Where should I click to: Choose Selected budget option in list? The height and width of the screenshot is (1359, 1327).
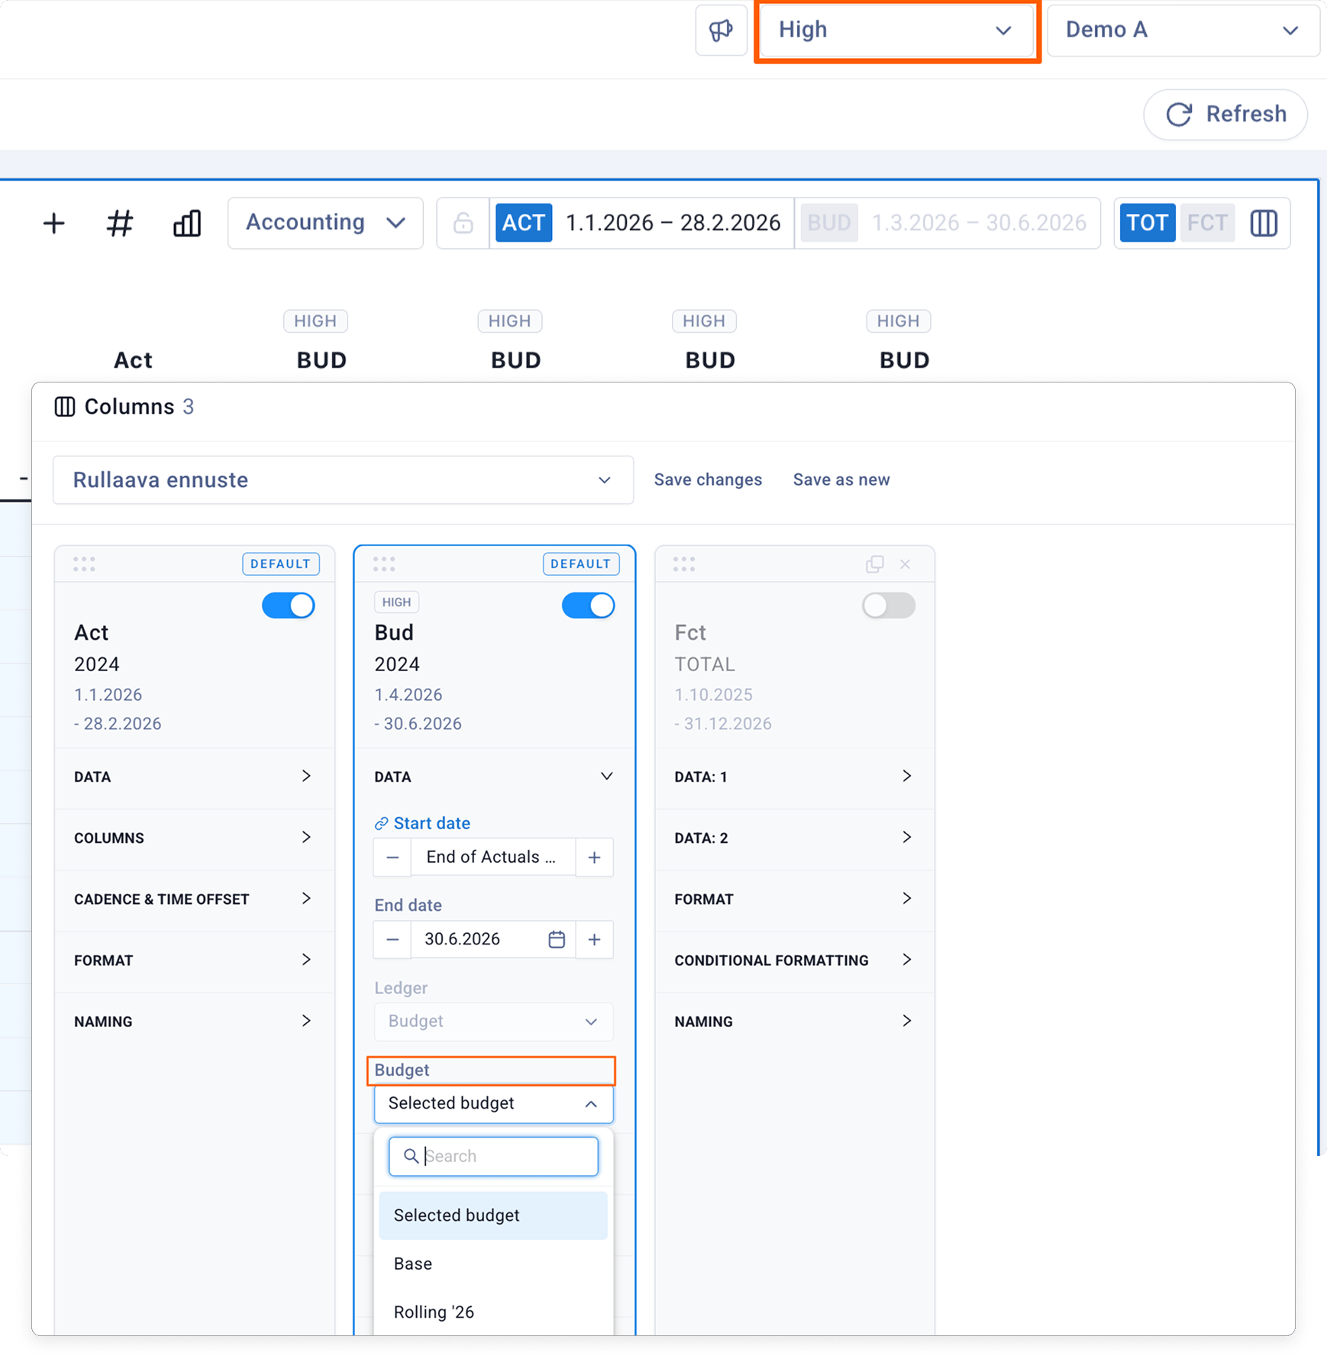(493, 1215)
